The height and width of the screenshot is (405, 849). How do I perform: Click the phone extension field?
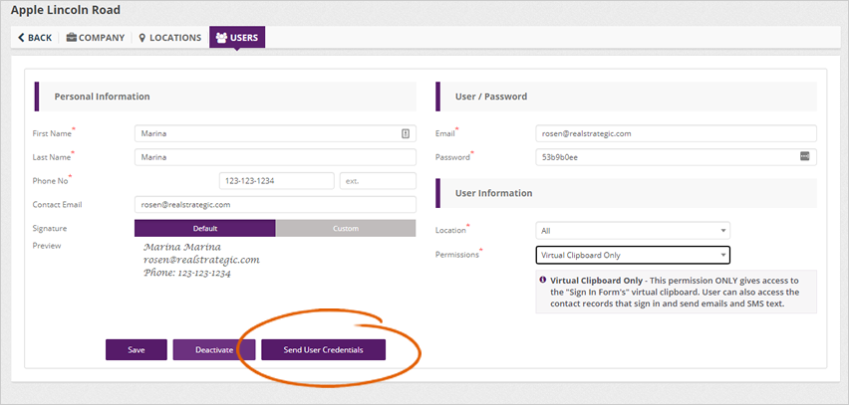pos(377,181)
